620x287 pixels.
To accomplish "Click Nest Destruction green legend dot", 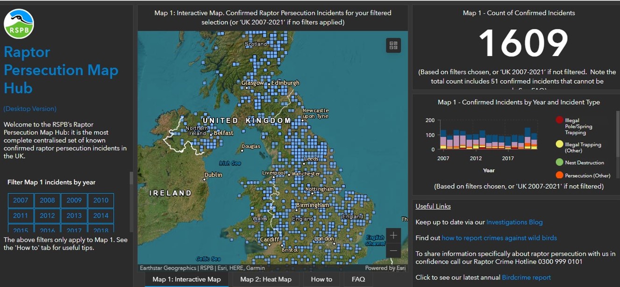I will pyautogui.click(x=559, y=162).
